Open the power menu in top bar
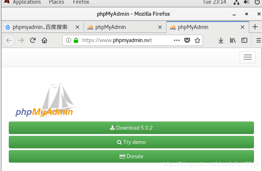The height and width of the screenshot is (171, 262). coord(257,2)
